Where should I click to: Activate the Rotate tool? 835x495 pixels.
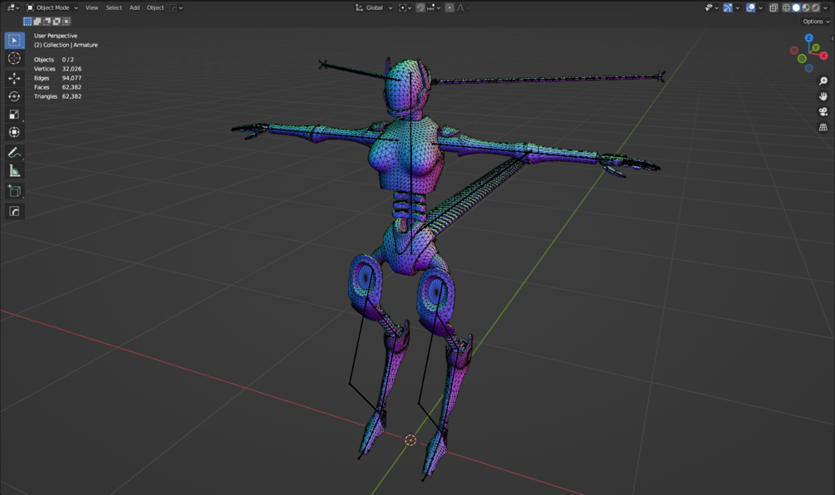tap(14, 96)
